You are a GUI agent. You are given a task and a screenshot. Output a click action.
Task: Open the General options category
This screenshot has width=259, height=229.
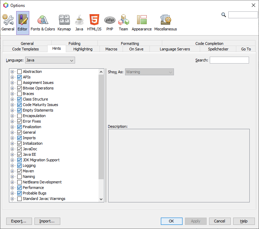(8, 23)
